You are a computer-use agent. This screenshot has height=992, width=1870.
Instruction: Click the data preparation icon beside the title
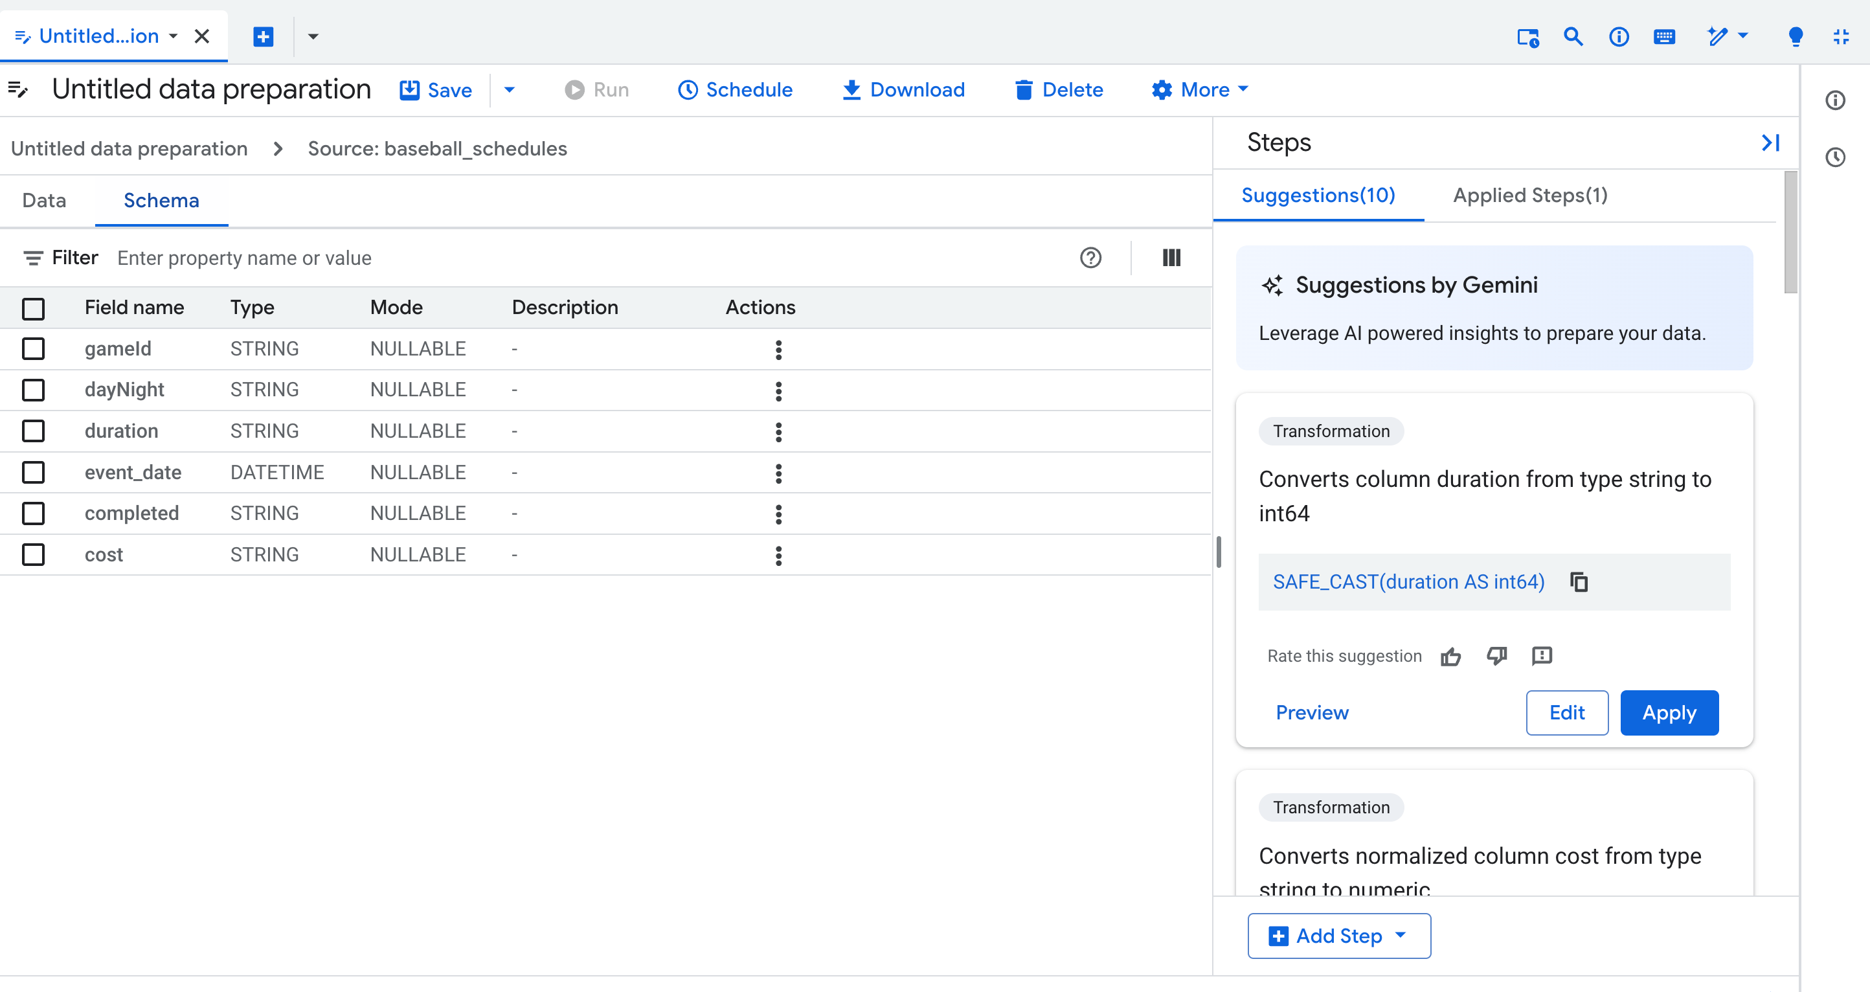click(18, 89)
